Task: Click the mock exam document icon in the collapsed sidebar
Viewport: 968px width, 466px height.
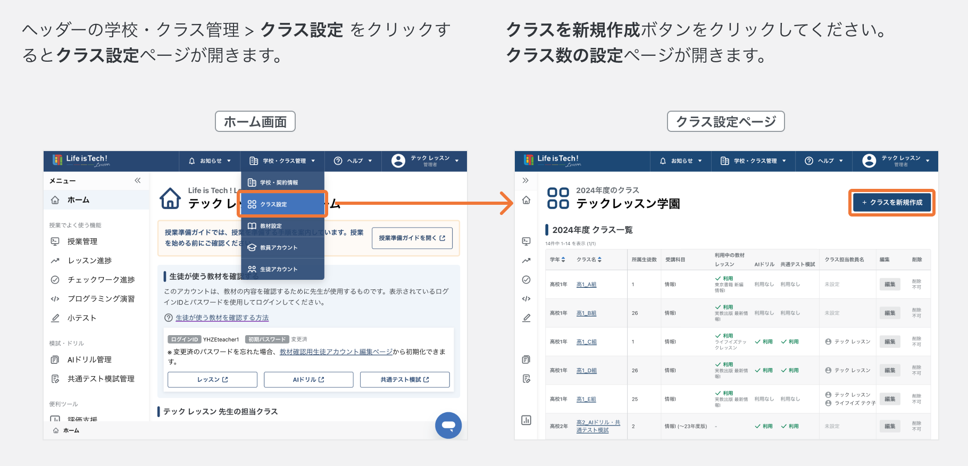Action: 526,379
